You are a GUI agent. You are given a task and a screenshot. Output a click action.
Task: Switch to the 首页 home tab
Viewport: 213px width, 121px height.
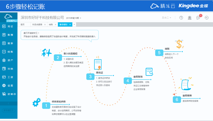(23, 25)
